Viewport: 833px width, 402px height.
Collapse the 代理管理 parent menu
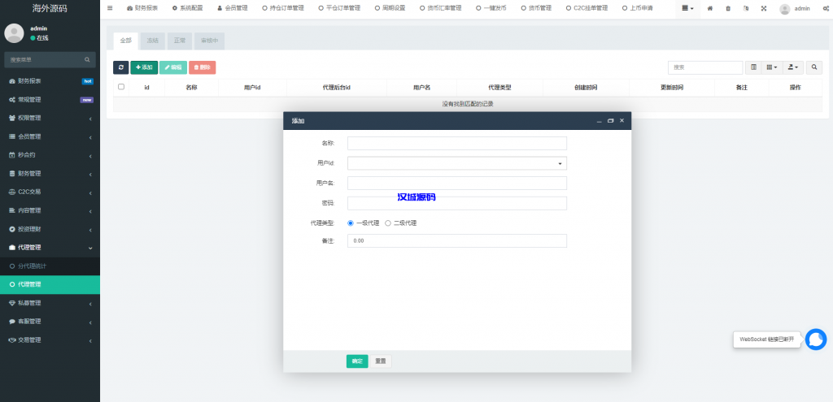50,248
